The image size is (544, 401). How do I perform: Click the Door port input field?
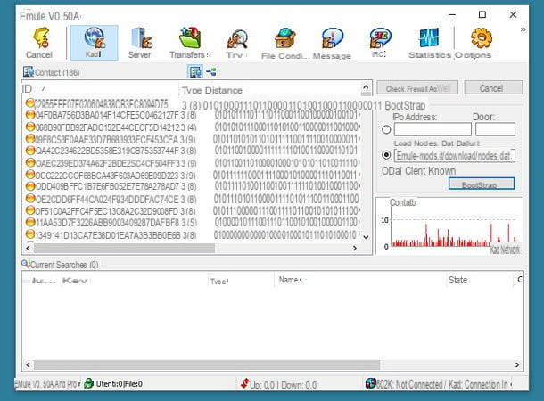click(495, 129)
